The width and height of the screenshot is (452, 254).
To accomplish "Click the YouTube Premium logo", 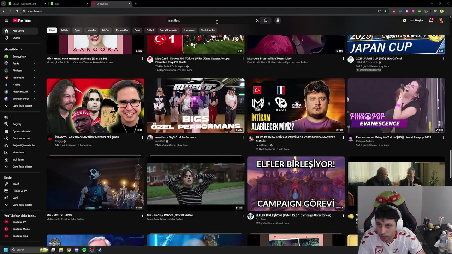I will coord(22,20).
